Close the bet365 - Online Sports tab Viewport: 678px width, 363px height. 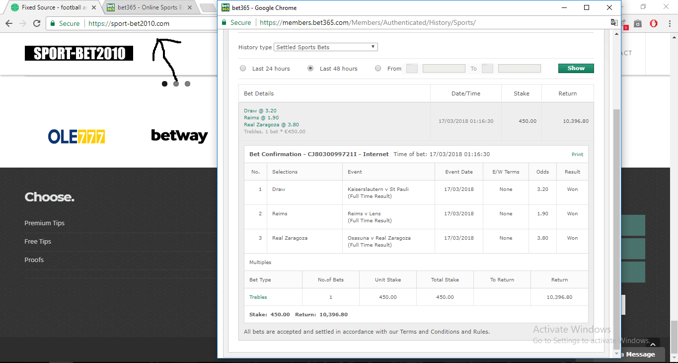190,7
